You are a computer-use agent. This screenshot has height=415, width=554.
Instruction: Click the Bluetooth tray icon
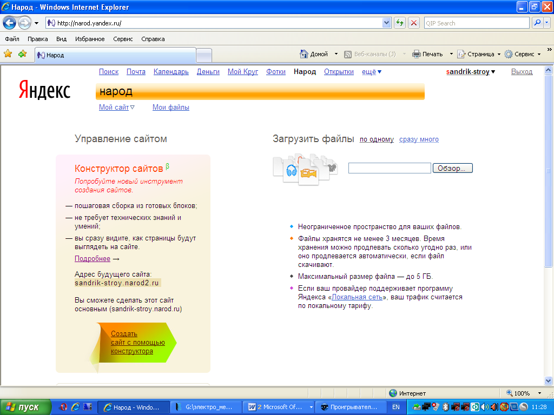pos(446,407)
